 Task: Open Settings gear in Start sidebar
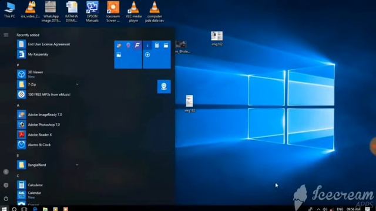point(6,185)
